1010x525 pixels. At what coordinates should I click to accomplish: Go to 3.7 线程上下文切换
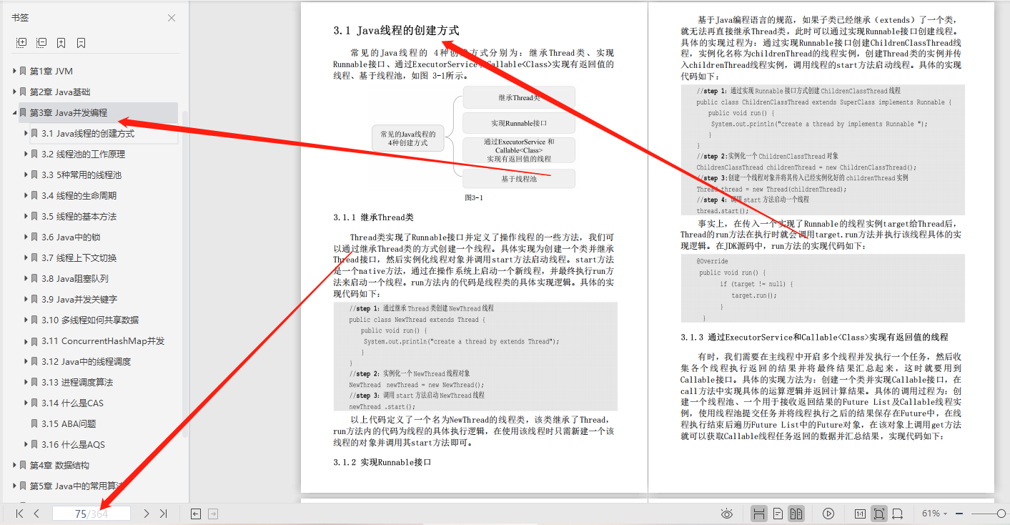[79, 258]
